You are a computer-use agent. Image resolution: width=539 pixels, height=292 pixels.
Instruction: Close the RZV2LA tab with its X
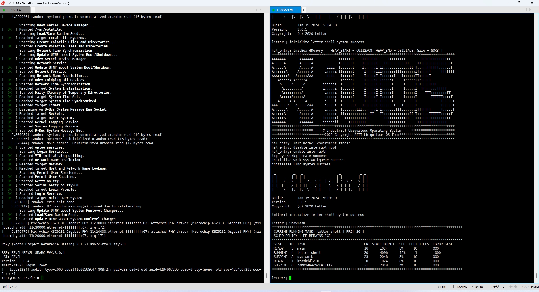pos(27,10)
